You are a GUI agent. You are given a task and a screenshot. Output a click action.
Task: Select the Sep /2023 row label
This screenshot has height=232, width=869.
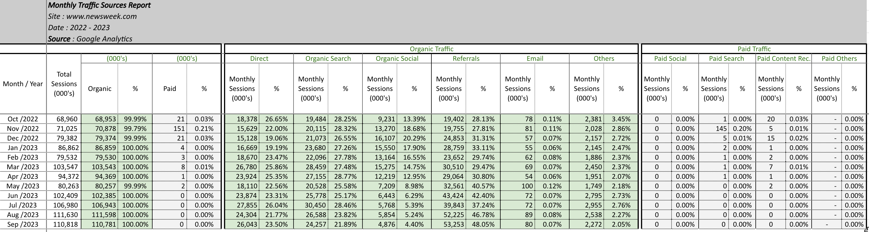(23, 224)
